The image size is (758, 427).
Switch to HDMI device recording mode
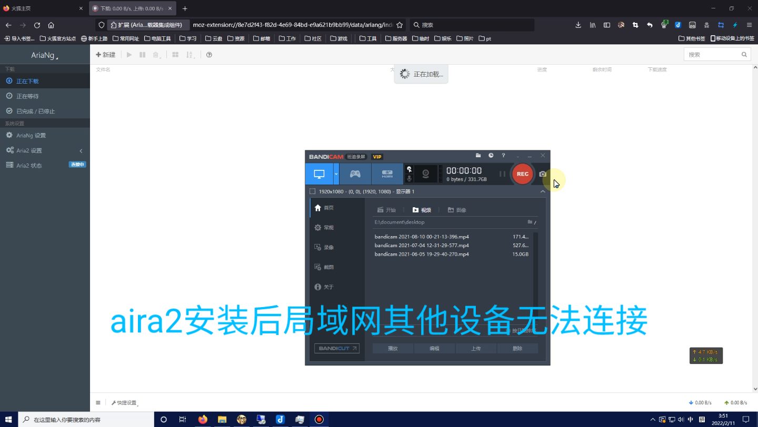[387, 174]
